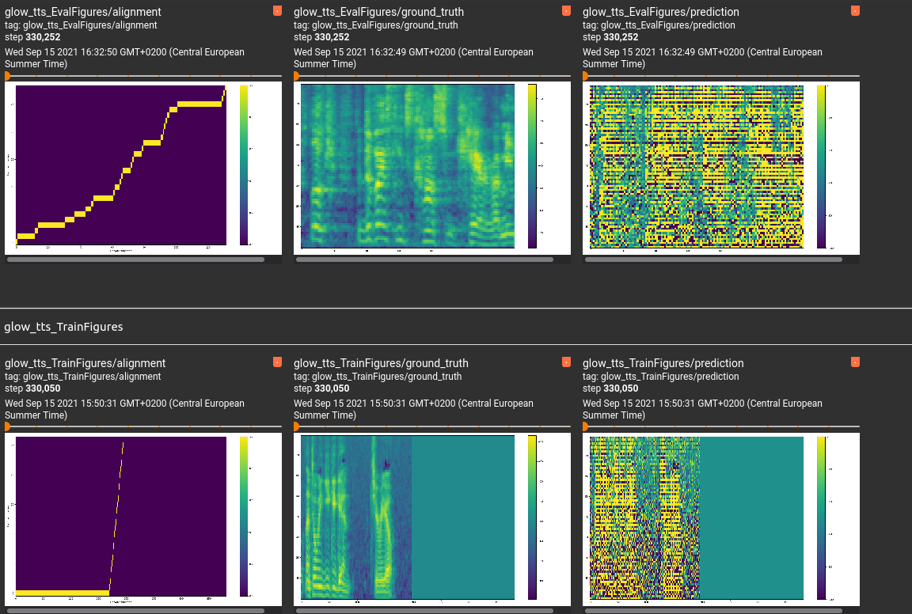
Task: Click the step slider on TrainFigures prediction card
Action: pos(720,426)
